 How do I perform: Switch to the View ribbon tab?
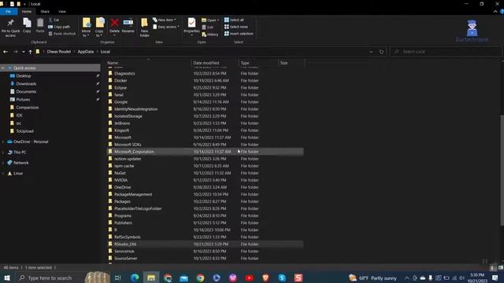click(62, 12)
